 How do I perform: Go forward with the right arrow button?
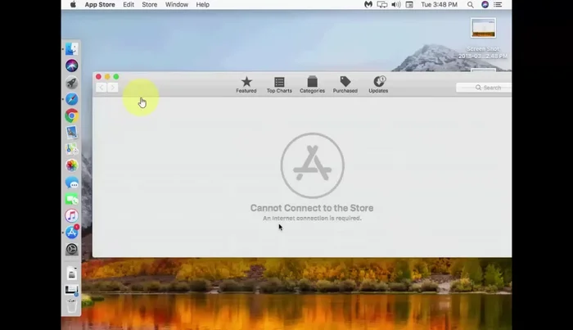[113, 88]
